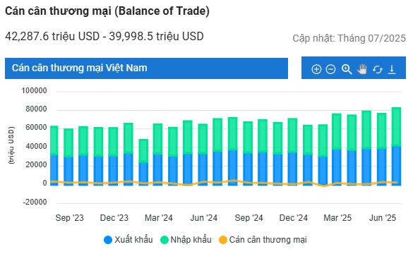The height and width of the screenshot is (254, 413).
Task: Click the zoom out minus icon
Action: (x=330, y=69)
